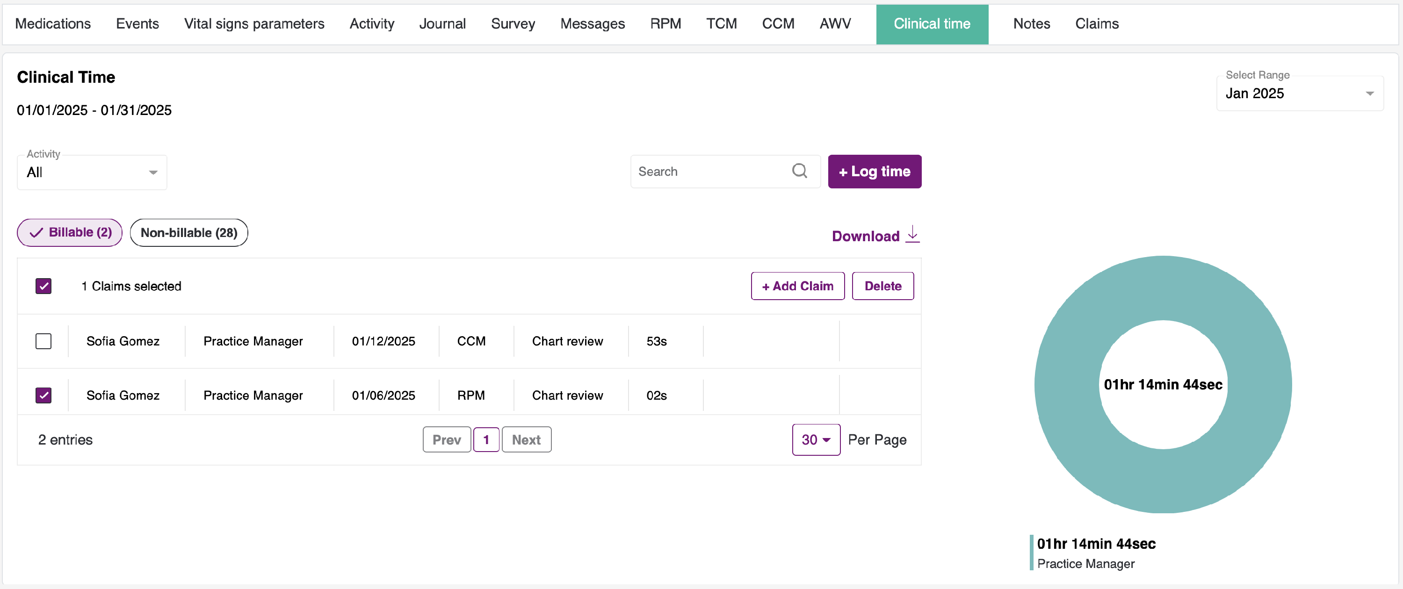Viewport: 1403px width, 589px height.
Task: Switch to the Medications tab
Action: tap(53, 23)
